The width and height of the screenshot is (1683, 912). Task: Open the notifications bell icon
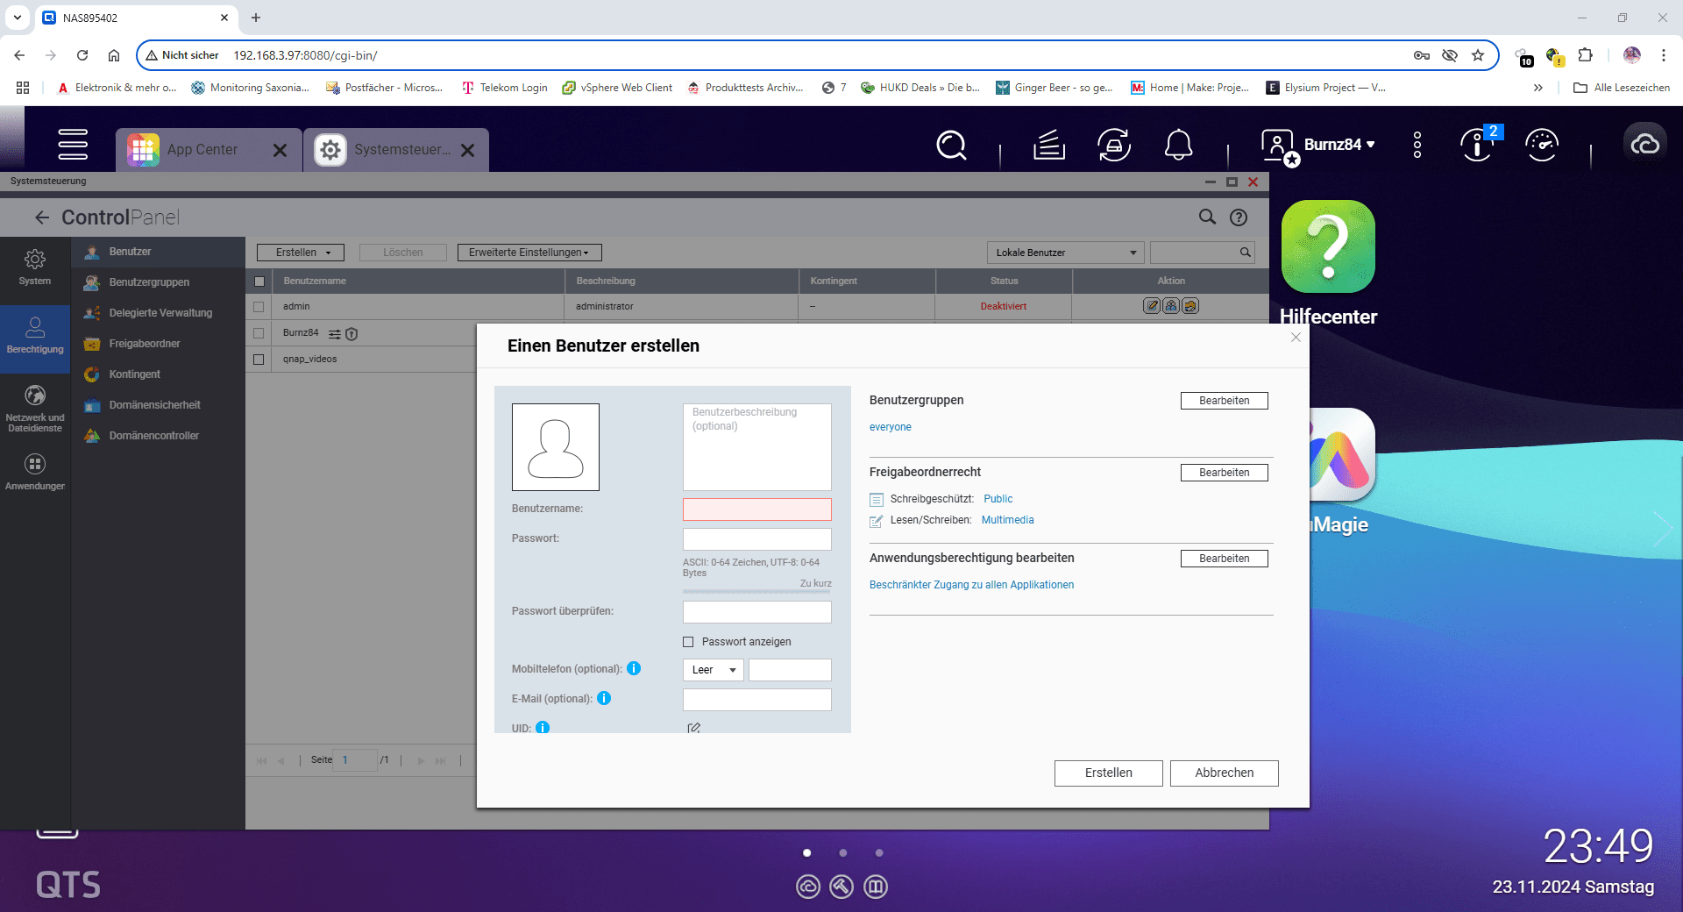pyautogui.click(x=1178, y=145)
